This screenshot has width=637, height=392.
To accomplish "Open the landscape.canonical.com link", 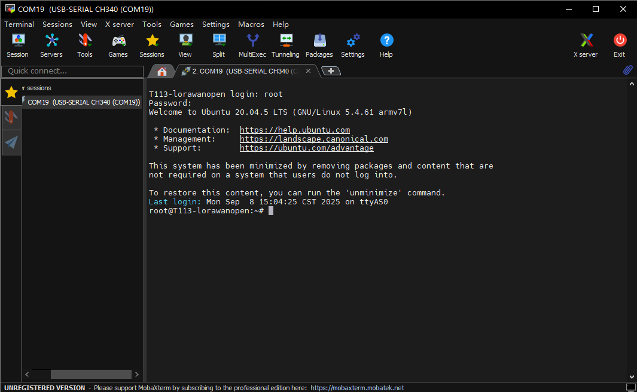I will pos(314,139).
